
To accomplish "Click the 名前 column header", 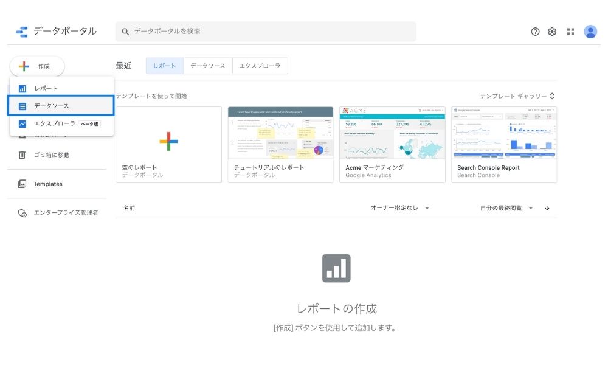I will click(x=129, y=208).
